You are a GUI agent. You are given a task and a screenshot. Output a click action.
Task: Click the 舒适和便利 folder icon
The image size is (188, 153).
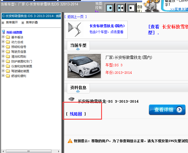coord(8,76)
